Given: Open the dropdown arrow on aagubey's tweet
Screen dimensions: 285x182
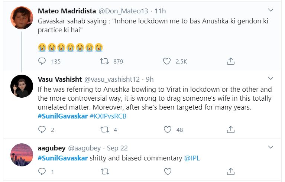Looking at the screenshot, I should pos(271,148).
